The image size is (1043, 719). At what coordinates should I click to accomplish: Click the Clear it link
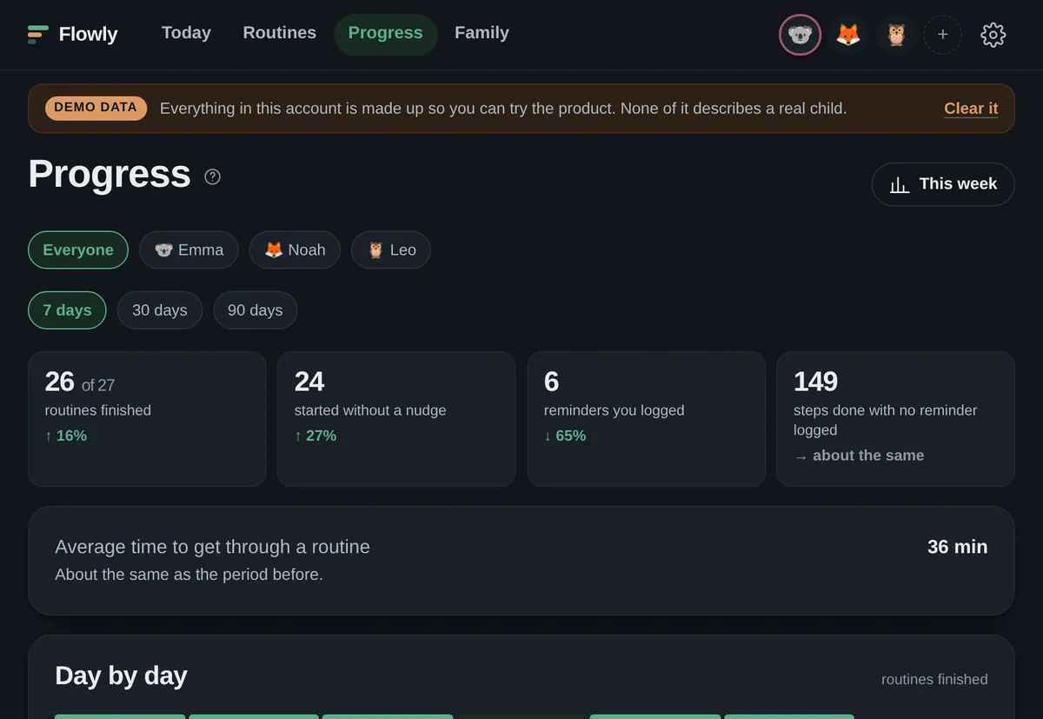(971, 109)
